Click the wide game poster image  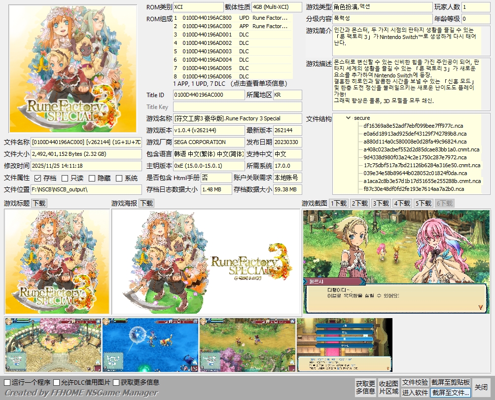click(206, 262)
